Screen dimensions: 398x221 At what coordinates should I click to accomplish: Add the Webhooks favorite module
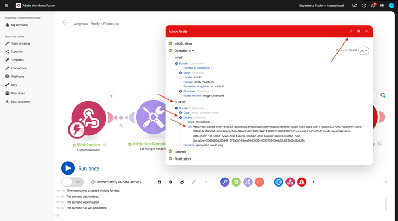tap(290, 182)
